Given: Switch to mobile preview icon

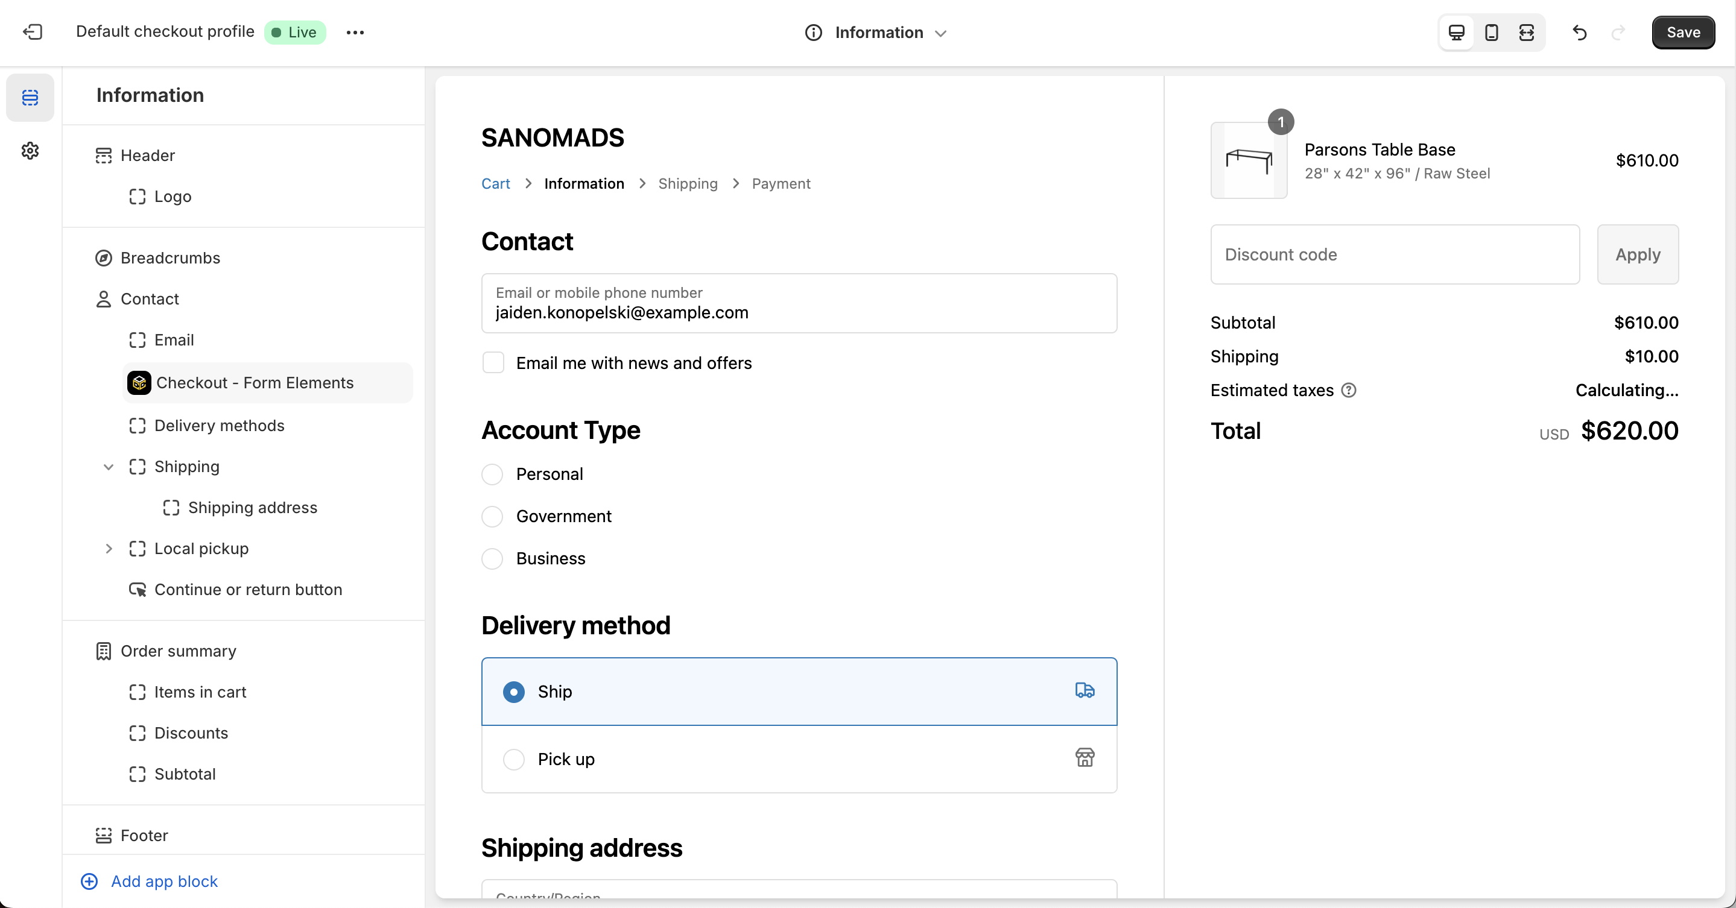Looking at the screenshot, I should [1491, 33].
